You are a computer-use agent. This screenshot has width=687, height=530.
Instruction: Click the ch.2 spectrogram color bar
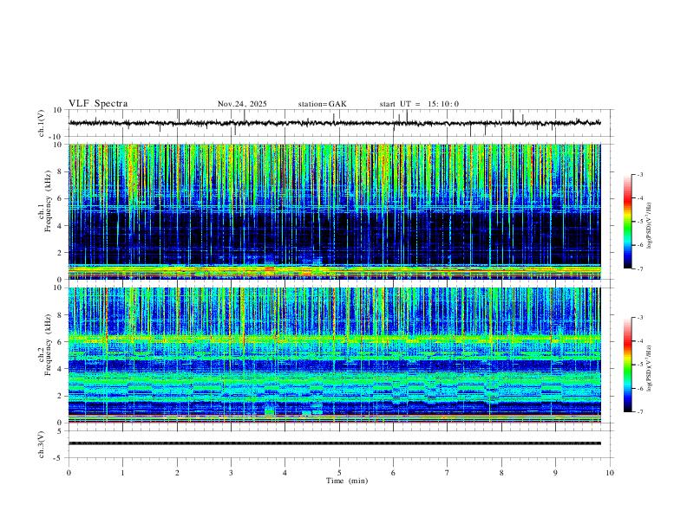(627, 365)
